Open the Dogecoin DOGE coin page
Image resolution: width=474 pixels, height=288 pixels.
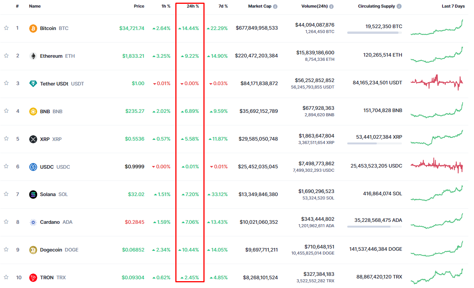59,250
